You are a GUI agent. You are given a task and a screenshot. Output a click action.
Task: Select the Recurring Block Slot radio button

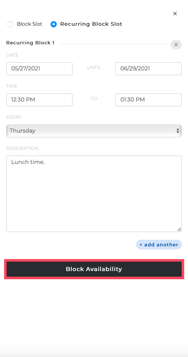coord(53,24)
